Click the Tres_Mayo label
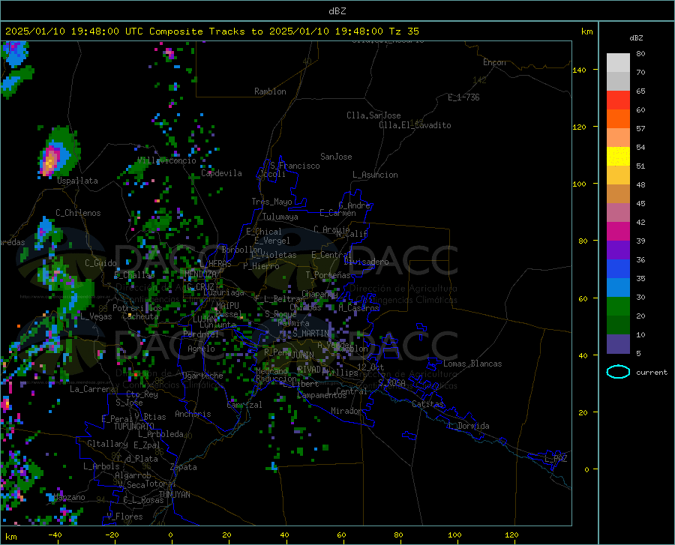This screenshot has height=545, width=675. click(x=271, y=202)
